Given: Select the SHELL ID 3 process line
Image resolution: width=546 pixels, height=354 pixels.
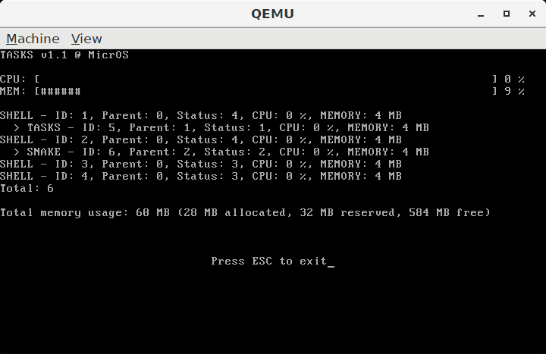Looking at the screenshot, I should (201, 164).
